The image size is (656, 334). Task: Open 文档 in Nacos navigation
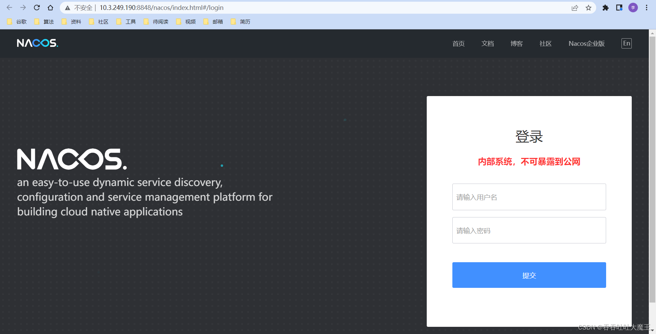click(488, 43)
